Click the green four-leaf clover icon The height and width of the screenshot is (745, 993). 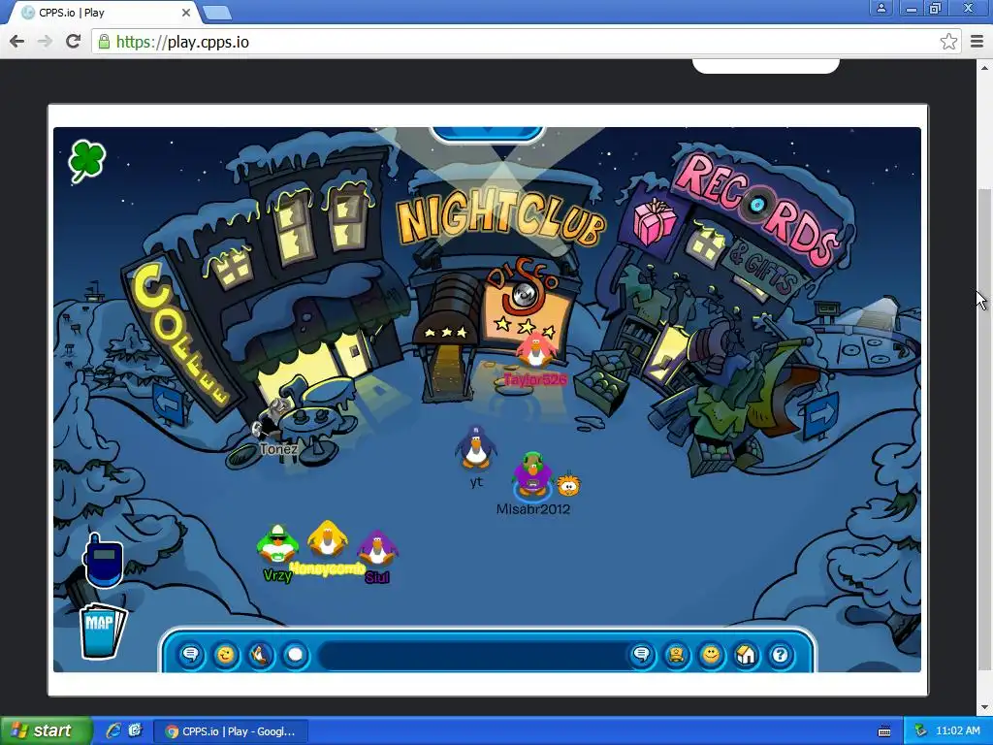(86, 160)
